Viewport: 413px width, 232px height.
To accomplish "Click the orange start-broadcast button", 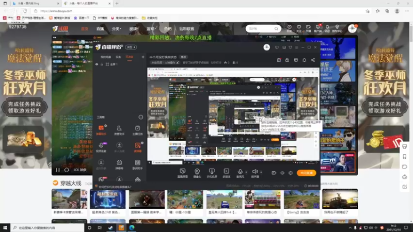I will coord(306,173).
